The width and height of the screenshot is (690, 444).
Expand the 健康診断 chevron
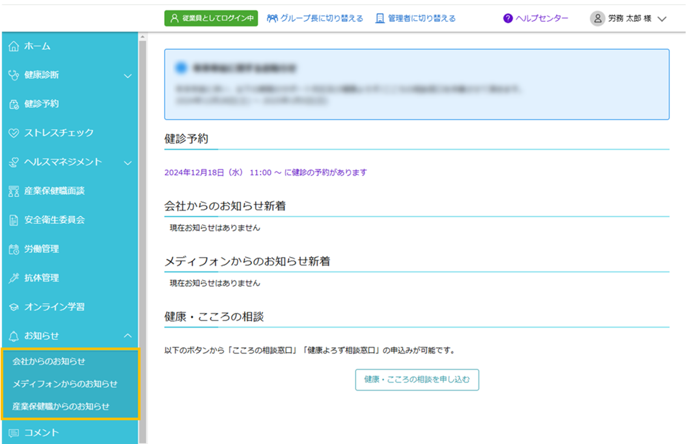click(128, 76)
